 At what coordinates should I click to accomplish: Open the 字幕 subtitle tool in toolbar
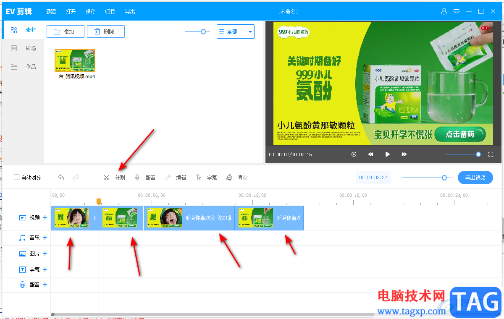pyautogui.click(x=206, y=178)
